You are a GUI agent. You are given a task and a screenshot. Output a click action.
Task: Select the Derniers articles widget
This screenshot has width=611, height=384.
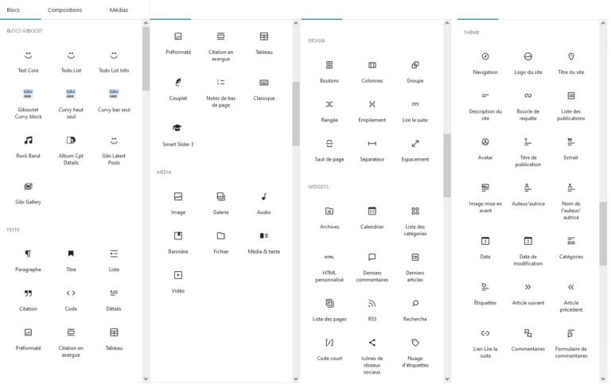pos(415,268)
